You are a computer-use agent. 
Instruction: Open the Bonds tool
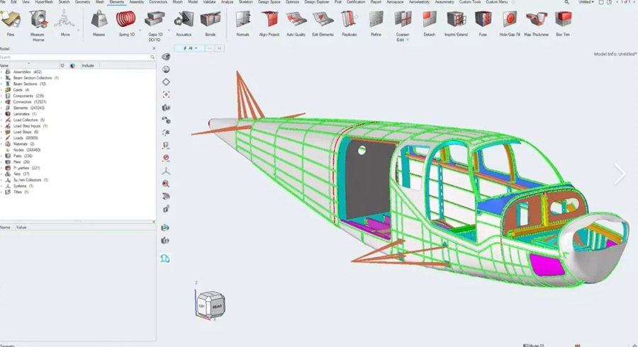211,24
